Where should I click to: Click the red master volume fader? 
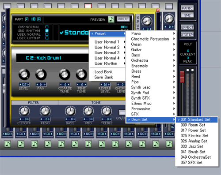tap(182, 77)
